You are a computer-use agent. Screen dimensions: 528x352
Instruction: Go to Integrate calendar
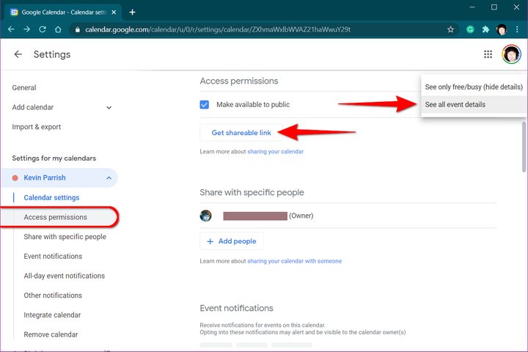click(x=52, y=315)
